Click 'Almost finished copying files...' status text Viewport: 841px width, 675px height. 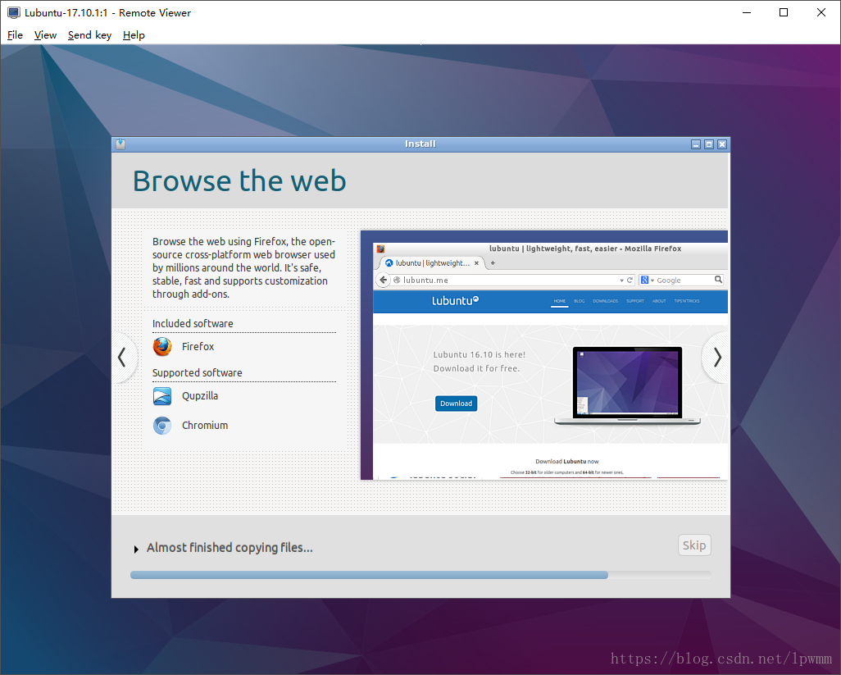(x=230, y=548)
